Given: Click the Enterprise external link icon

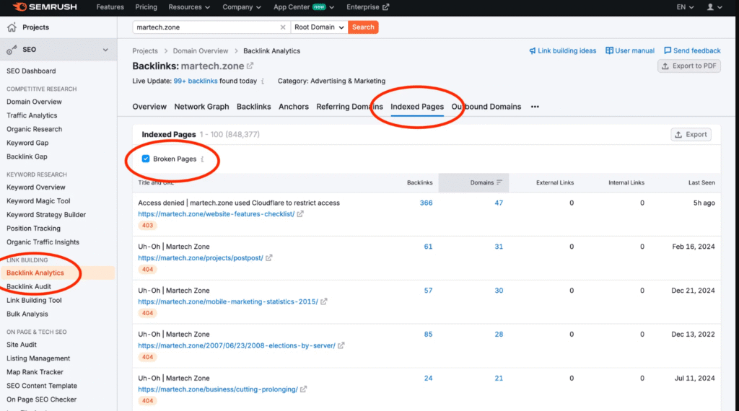Looking at the screenshot, I should 386,7.
